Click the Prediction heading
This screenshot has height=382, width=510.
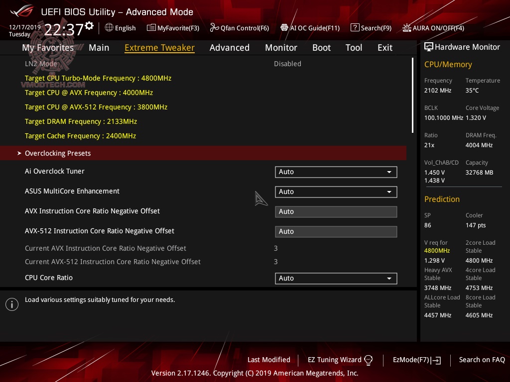pos(442,199)
